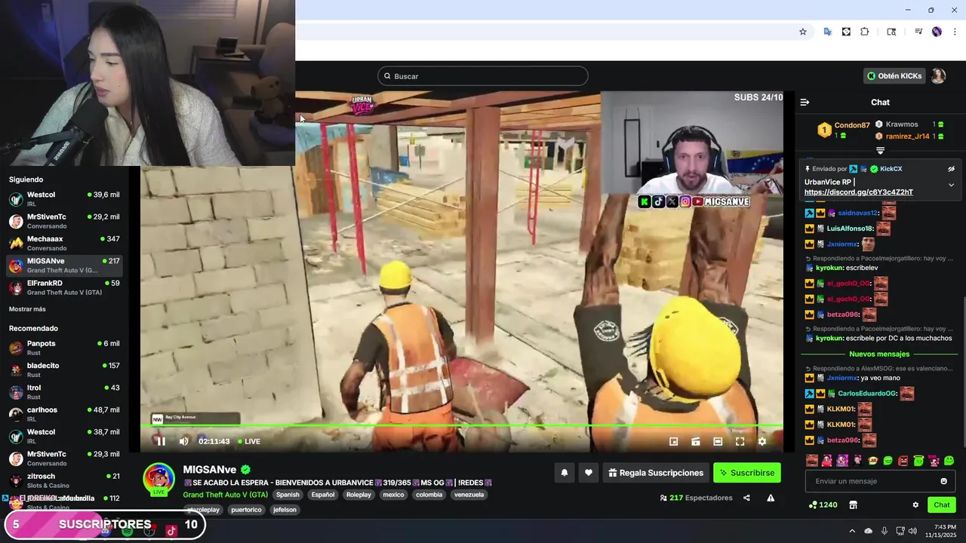This screenshot has height=543, width=966.
Task: Click Obtén KICKs button
Action: 894,76
